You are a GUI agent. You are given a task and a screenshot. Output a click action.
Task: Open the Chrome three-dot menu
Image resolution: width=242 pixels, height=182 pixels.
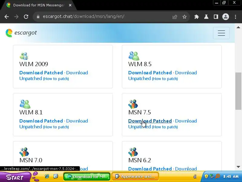pos(235,17)
